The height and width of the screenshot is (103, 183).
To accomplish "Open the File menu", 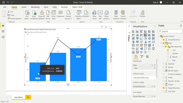I will click(5, 7).
